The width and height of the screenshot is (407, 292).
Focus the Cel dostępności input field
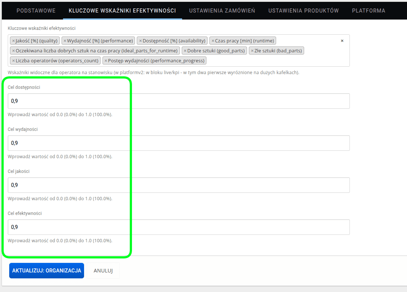click(x=178, y=101)
